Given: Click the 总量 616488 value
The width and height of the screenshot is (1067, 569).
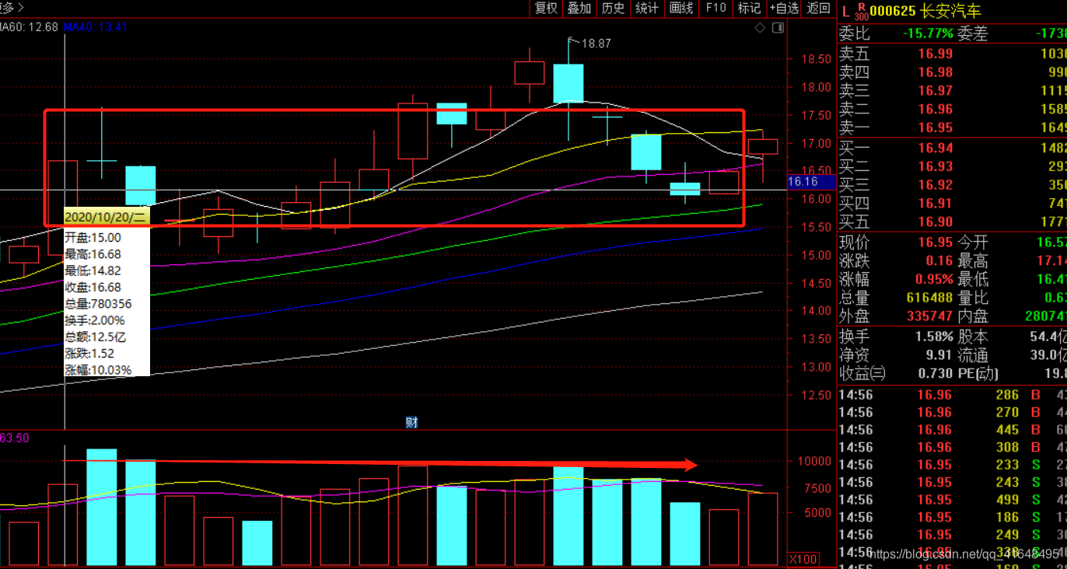Looking at the screenshot, I should click(x=929, y=298).
